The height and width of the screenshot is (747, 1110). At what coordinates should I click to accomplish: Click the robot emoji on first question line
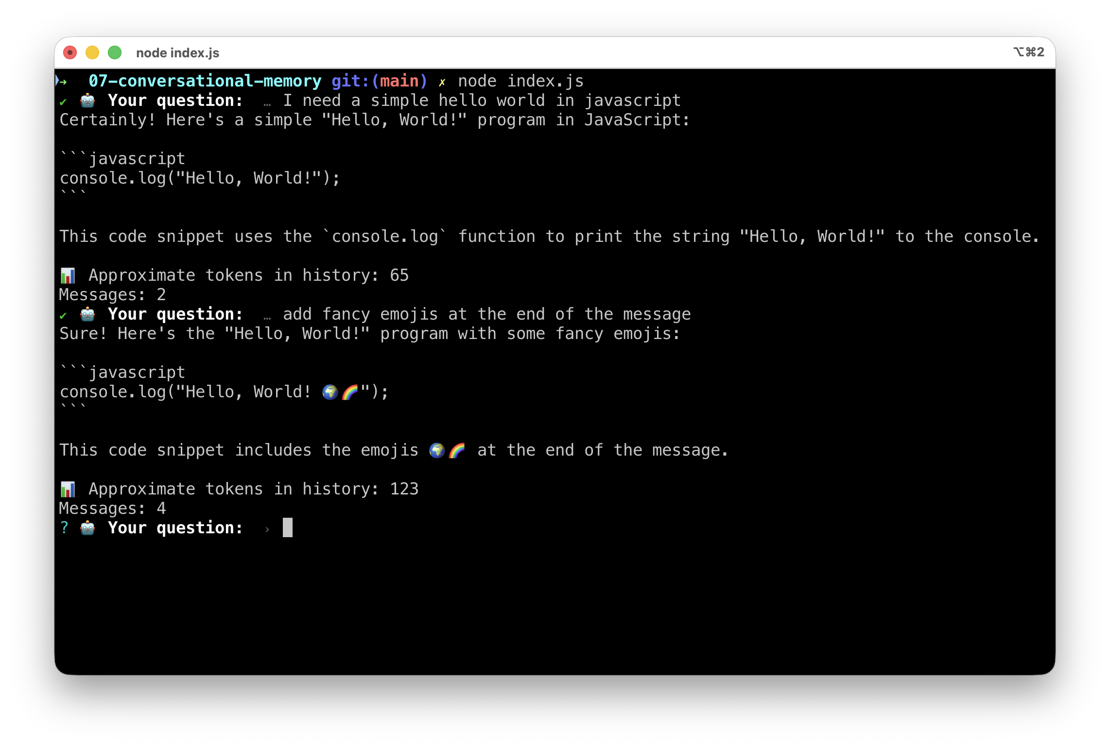coord(87,101)
